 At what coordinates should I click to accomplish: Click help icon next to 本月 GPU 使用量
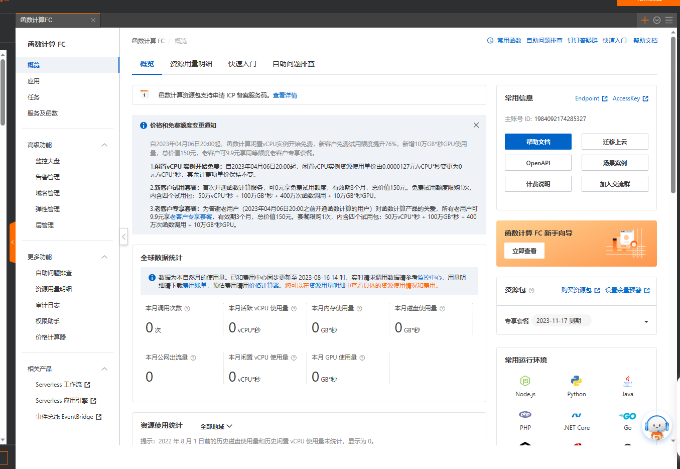coord(362,358)
